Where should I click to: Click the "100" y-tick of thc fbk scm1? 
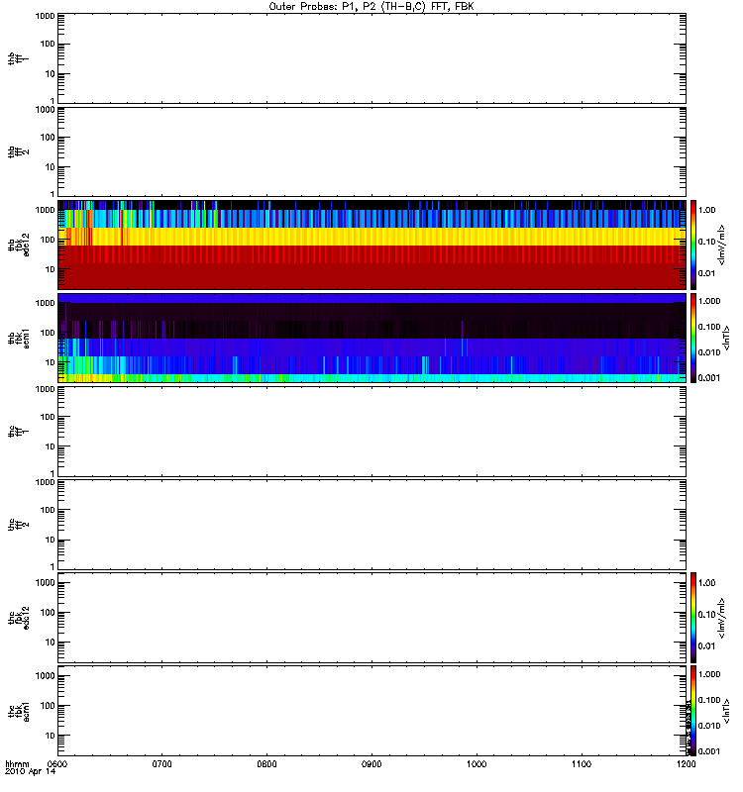coord(48,705)
